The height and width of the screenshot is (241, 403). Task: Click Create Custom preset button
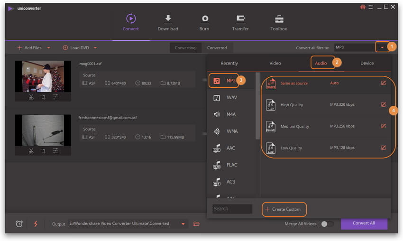click(x=284, y=209)
